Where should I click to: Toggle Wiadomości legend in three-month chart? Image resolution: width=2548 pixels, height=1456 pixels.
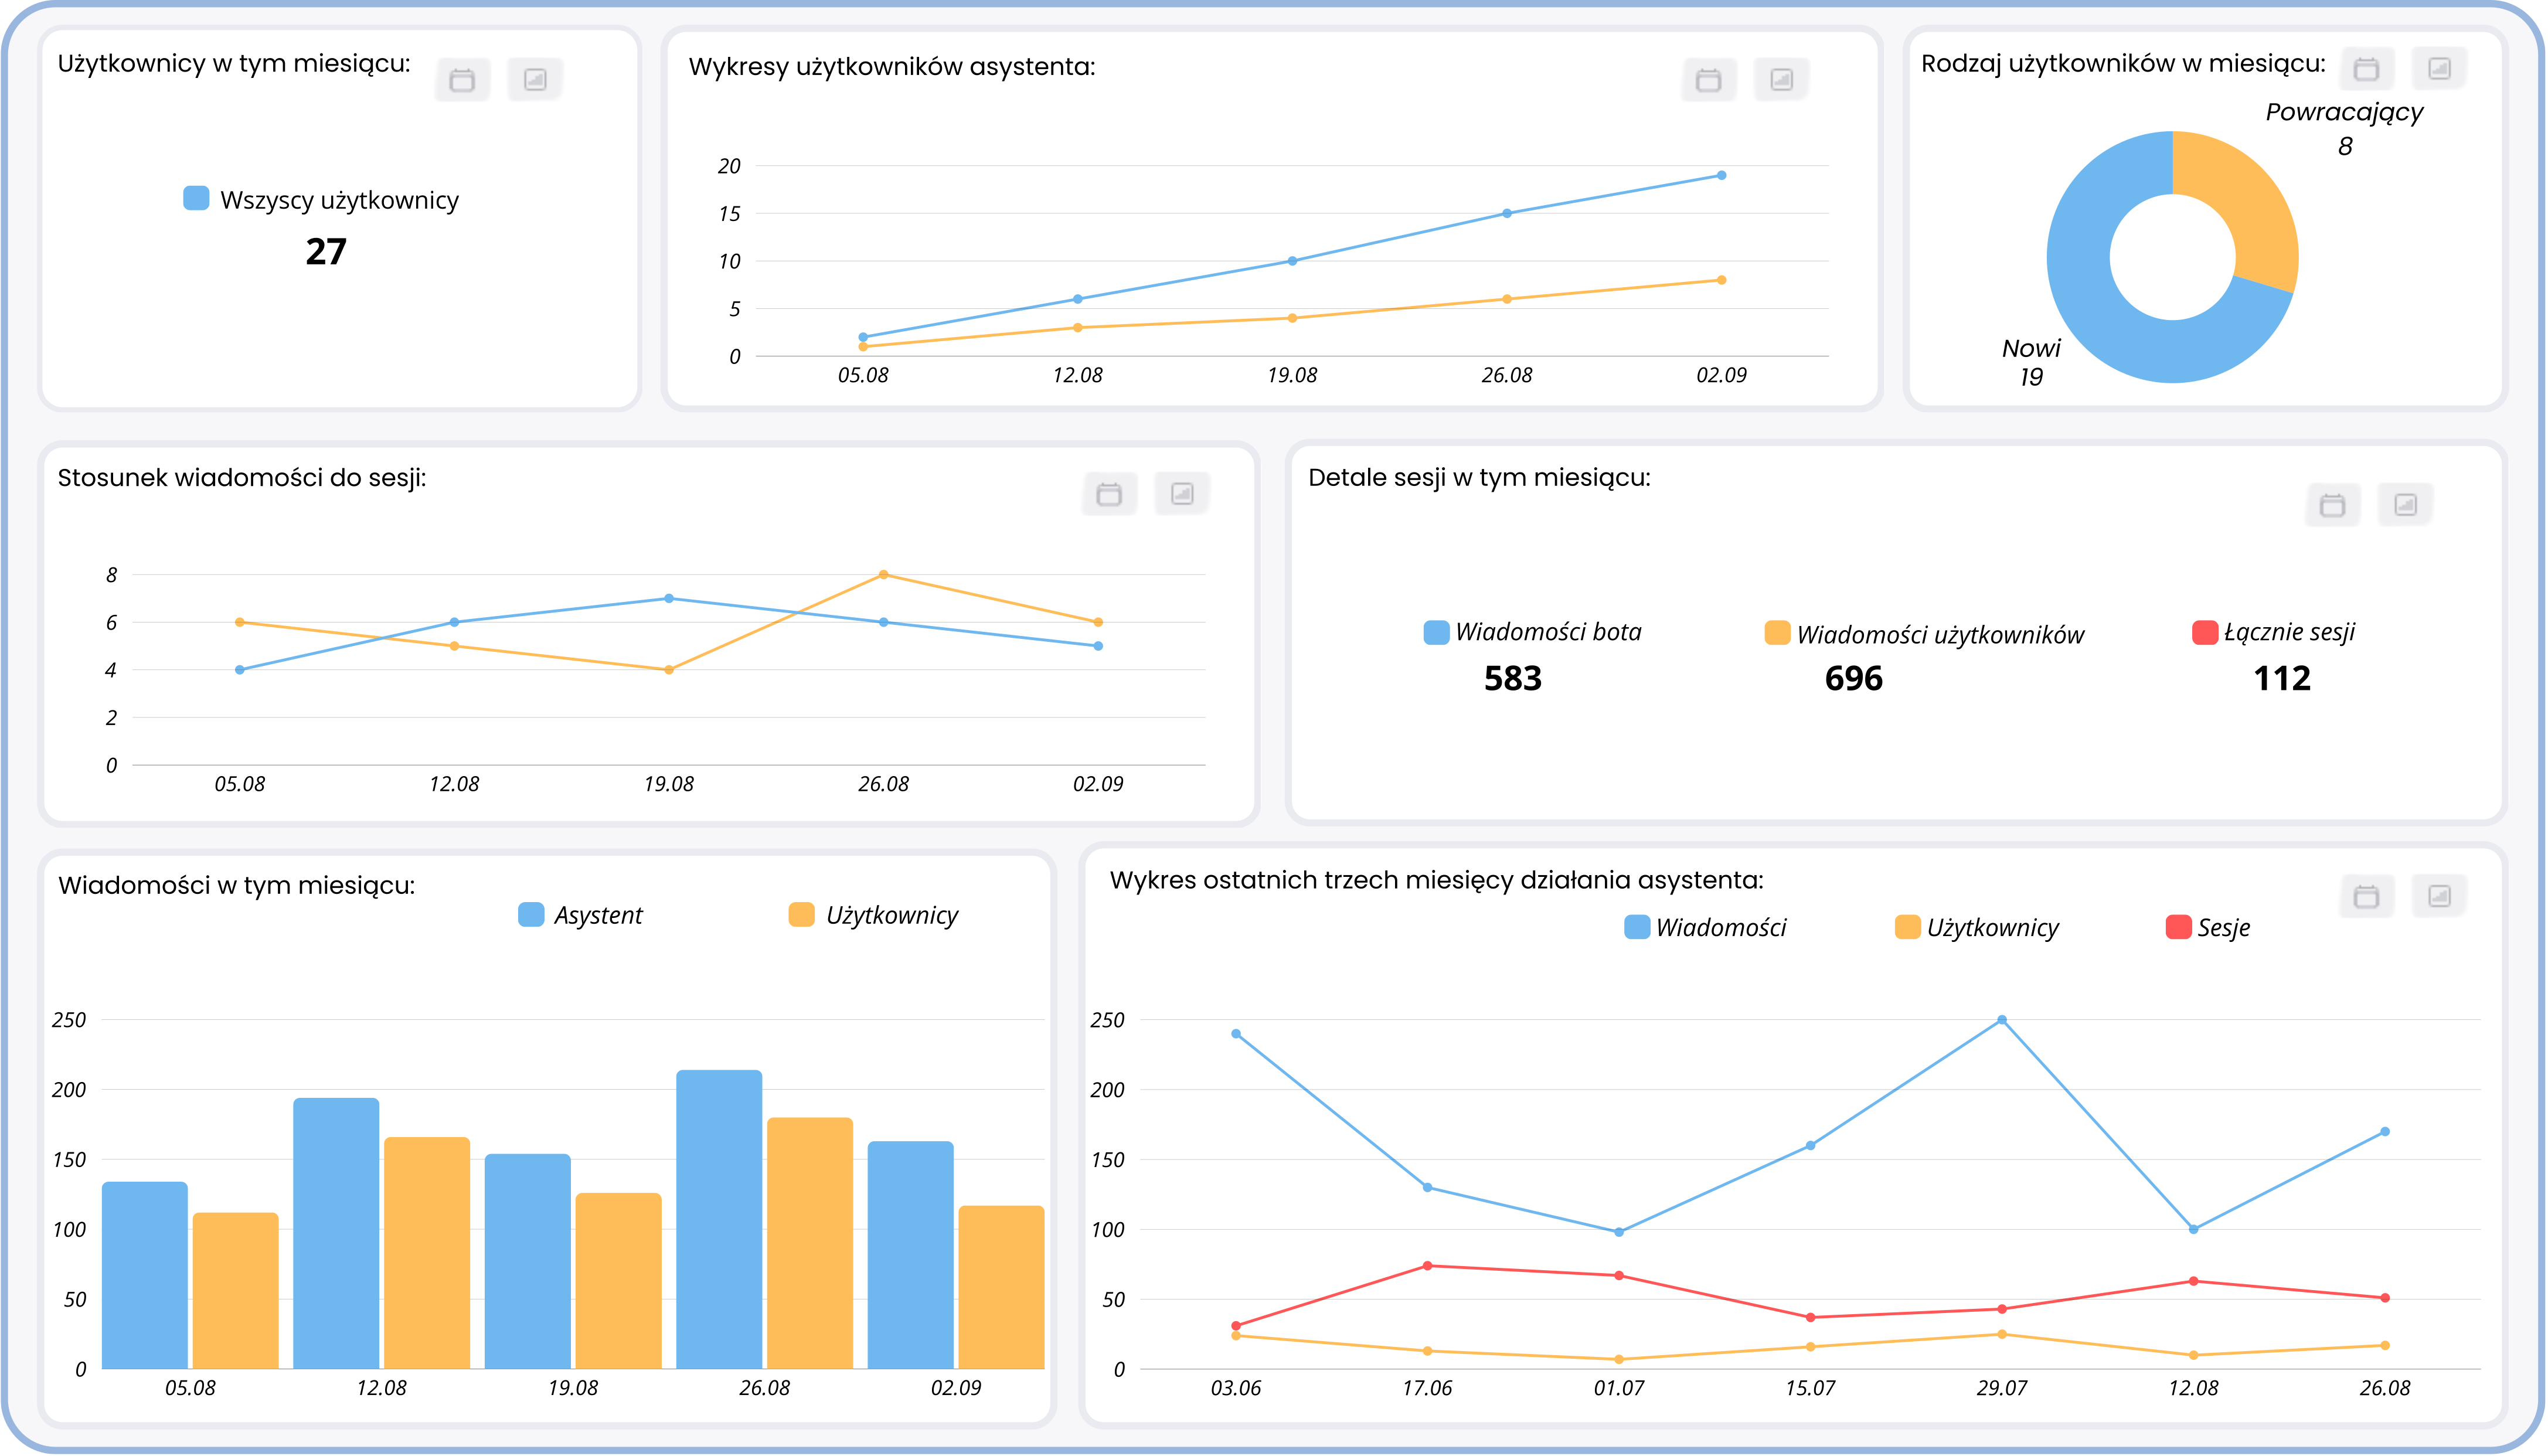[1706, 927]
